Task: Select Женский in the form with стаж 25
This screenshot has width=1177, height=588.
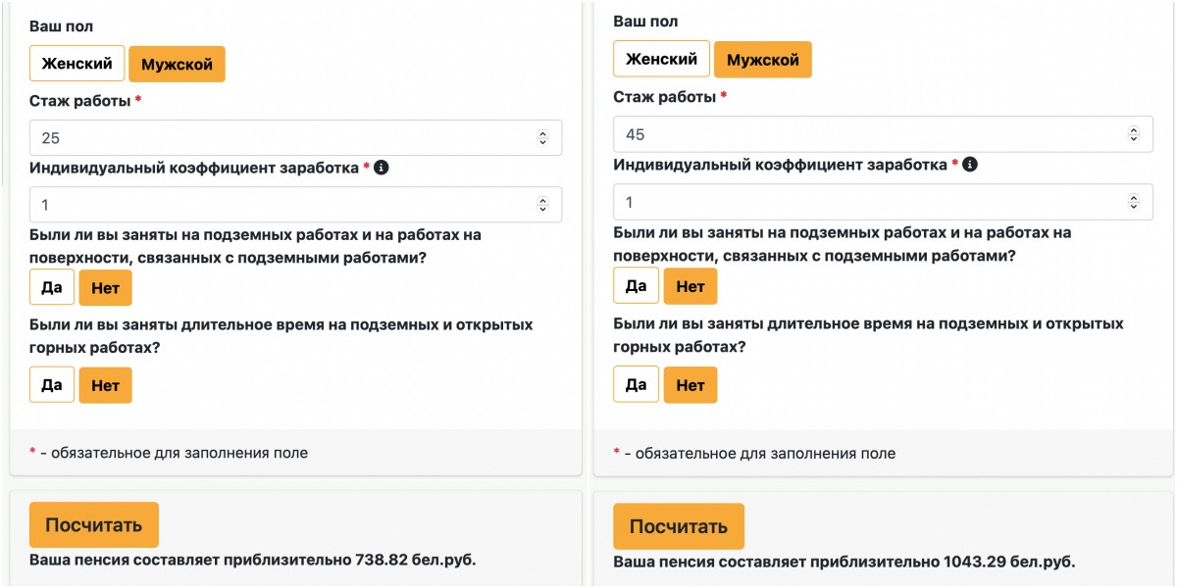Action: tap(77, 64)
